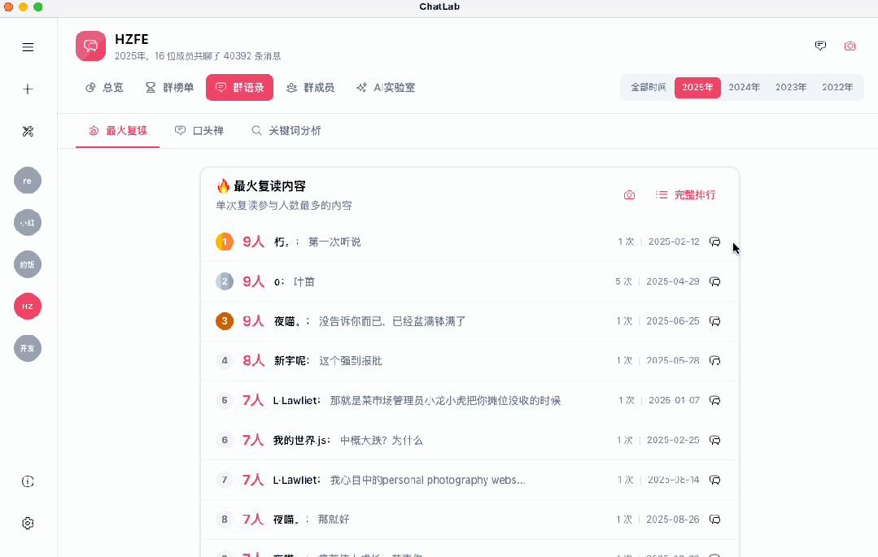Open the info icon in the sidebar
The height and width of the screenshot is (557, 878).
(x=28, y=481)
